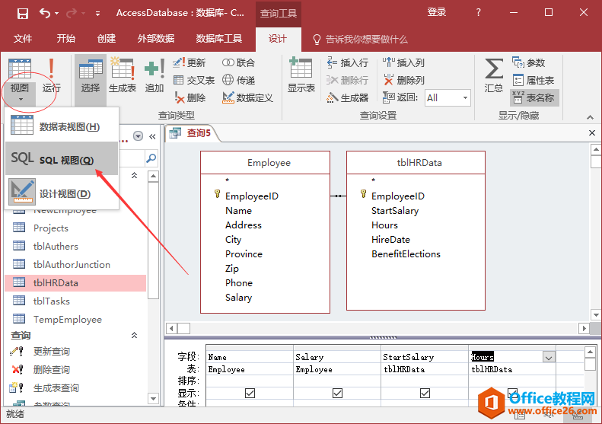Image resolution: width=602 pixels, height=424 pixels.
Task: Click the horizontal scrollbar under table diagram
Action: pos(378,328)
